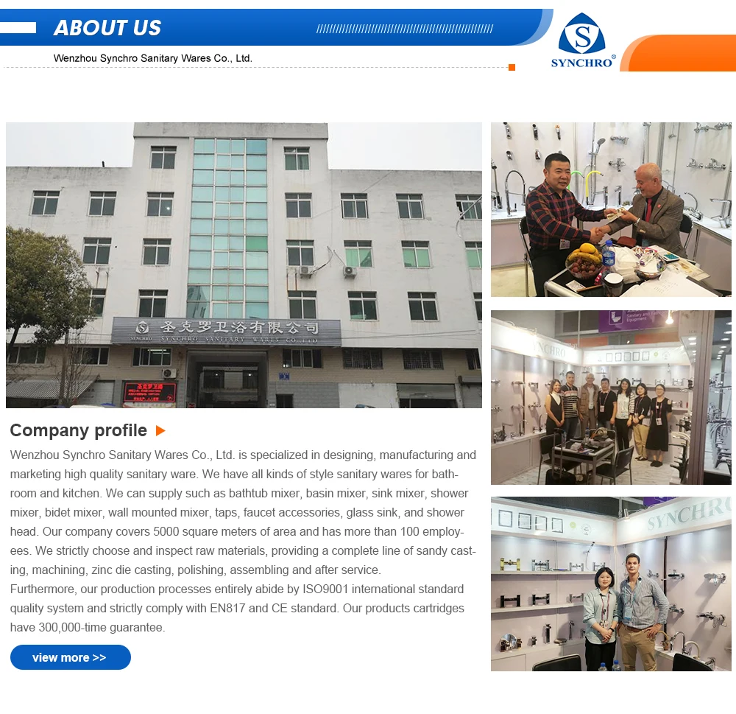Open the group booth photo
This screenshot has height=714, width=736.
point(611,397)
